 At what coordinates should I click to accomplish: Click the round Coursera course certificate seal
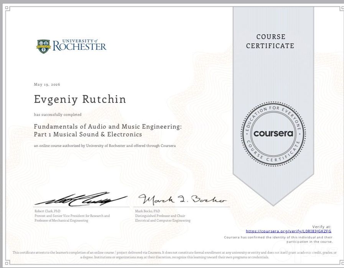[x=273, y=133]
